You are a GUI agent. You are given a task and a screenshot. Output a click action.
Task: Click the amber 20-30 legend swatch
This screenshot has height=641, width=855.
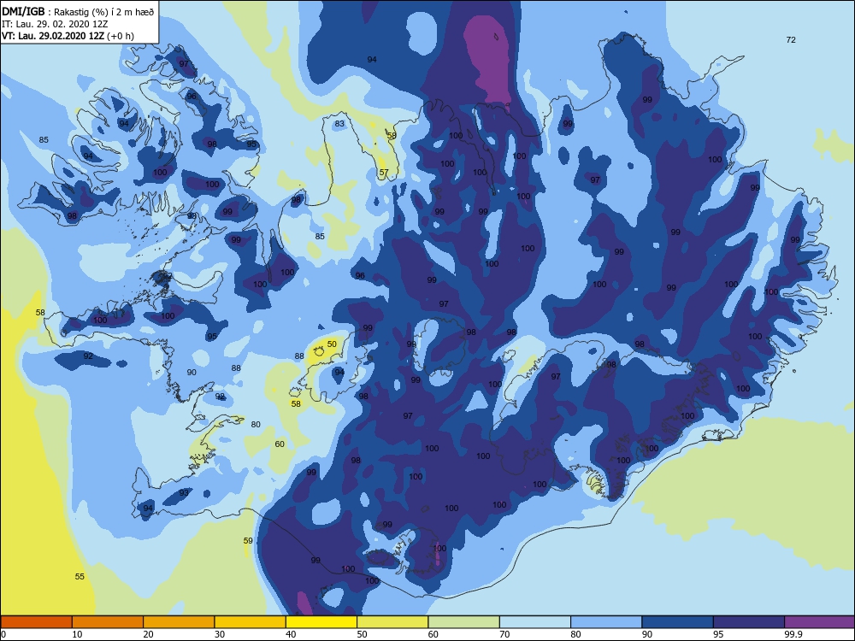click(x=179, y=622)
